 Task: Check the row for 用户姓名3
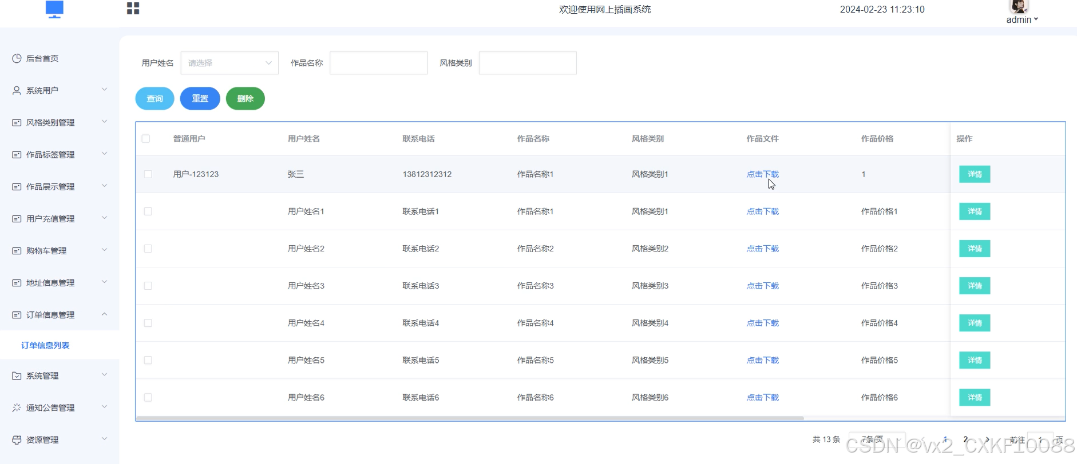pos(148,285)
